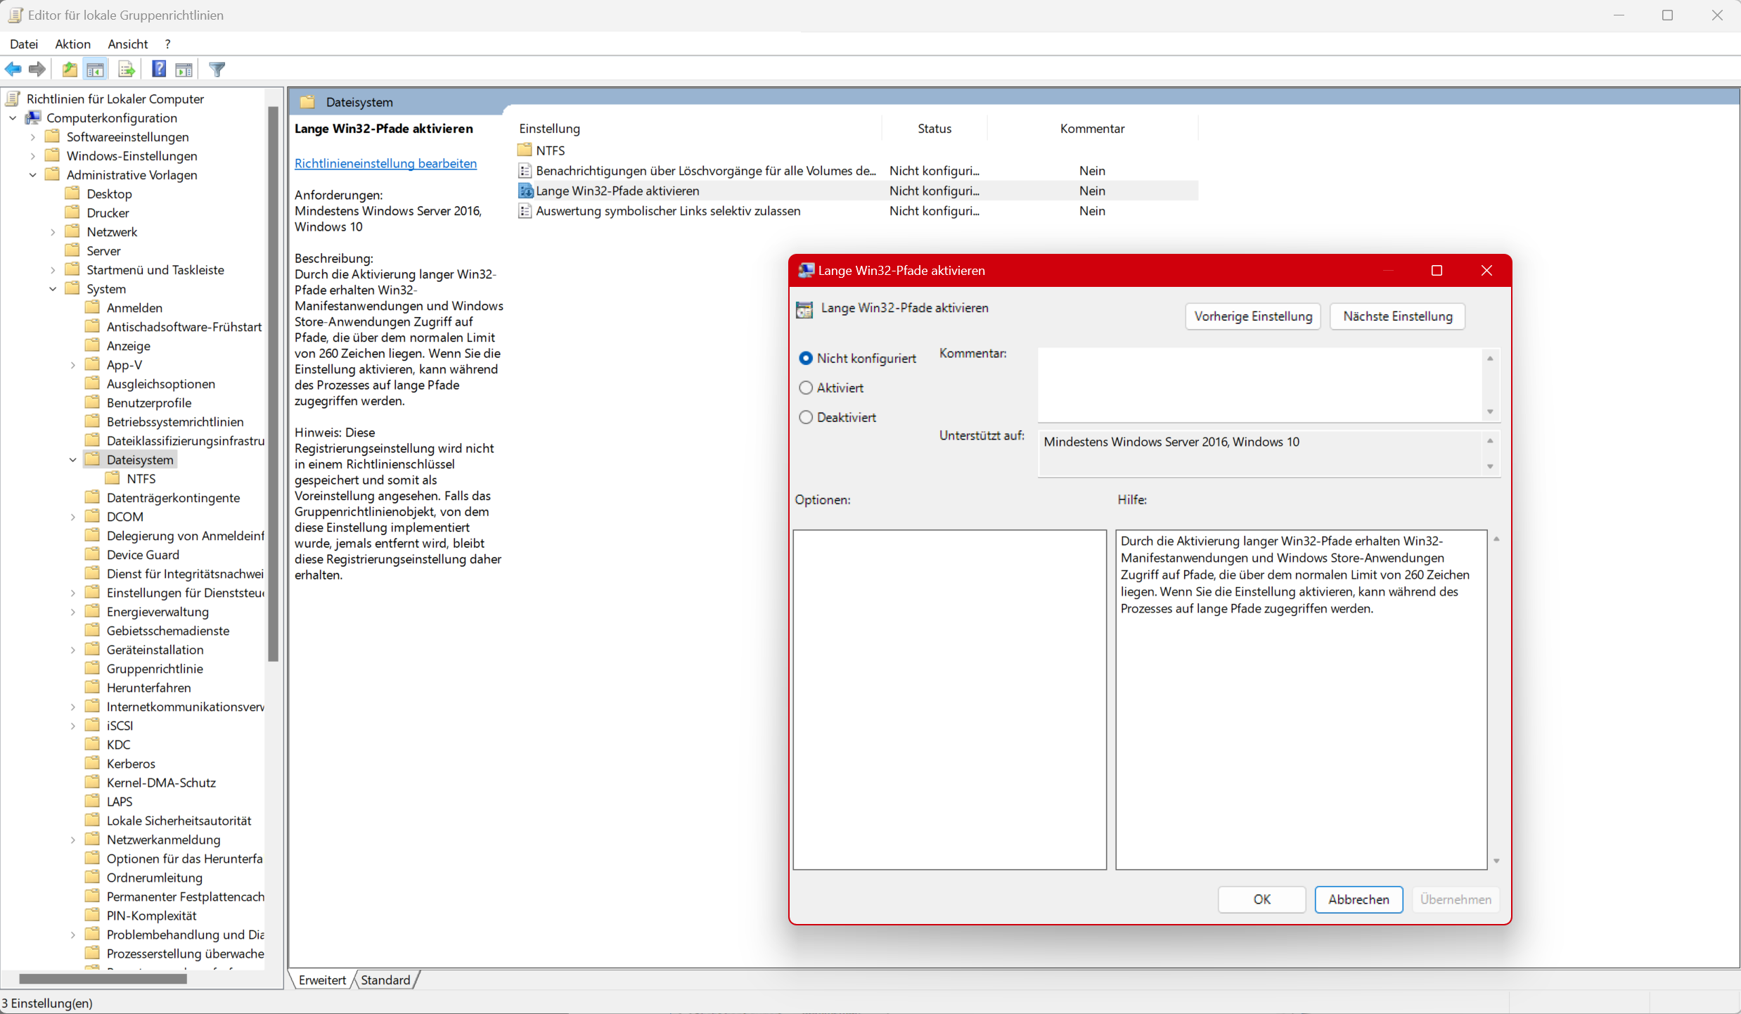Screen dimensions: 1741x1014
Task: Collapse the Dateisystem tree node
Action: (72, 460)
